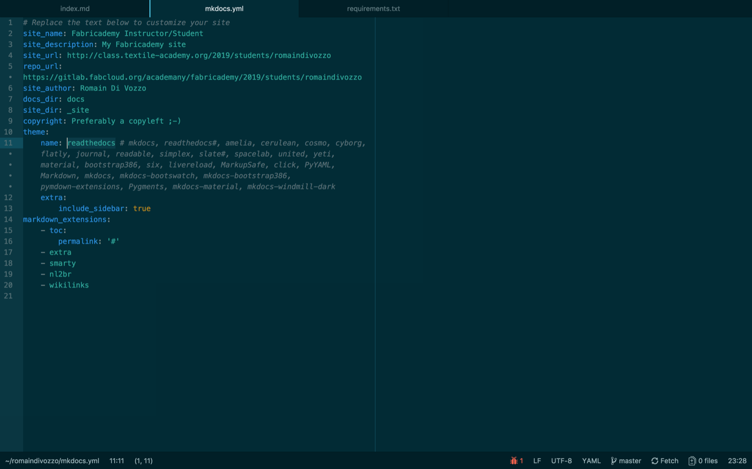
Task: Click the git branch icon beside master
Action: coord(614,461)
